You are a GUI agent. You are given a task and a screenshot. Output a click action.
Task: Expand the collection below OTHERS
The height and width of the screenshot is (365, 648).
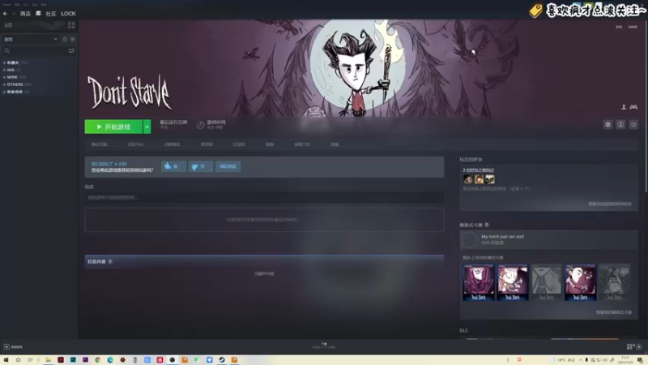pyautogui.click(x=4, y=92)
